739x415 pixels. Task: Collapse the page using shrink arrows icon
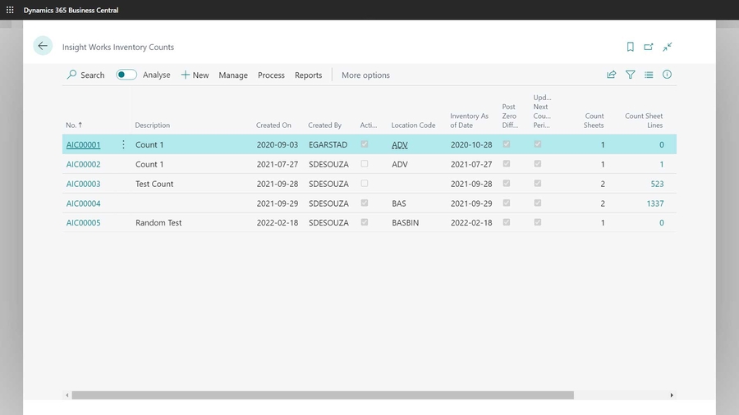click(x=668, y=47)
